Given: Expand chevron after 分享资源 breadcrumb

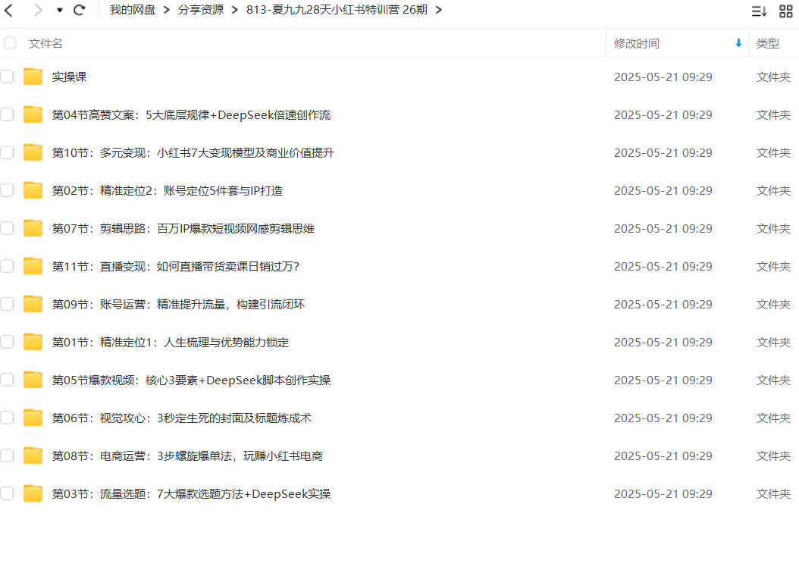Looking at the screenshot, I should pos(234,10).
